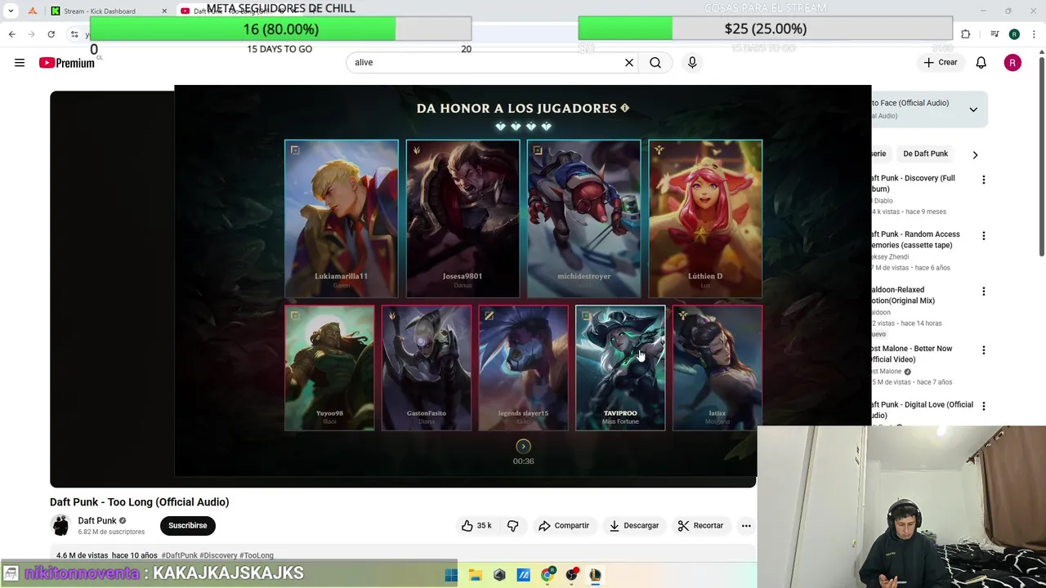Open blue slashed app on taskbar
Image resolution: width=1046 pixels, height=588 pixels.
coord(524,575)
